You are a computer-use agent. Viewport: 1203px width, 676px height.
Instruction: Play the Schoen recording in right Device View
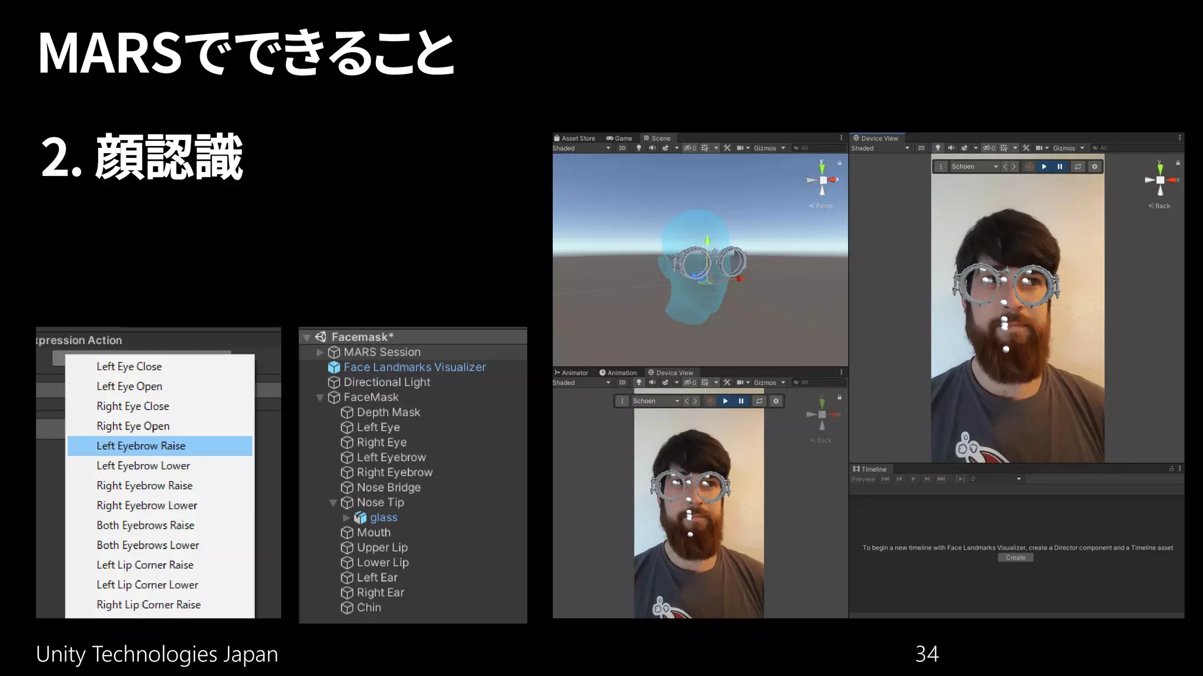1044,167
